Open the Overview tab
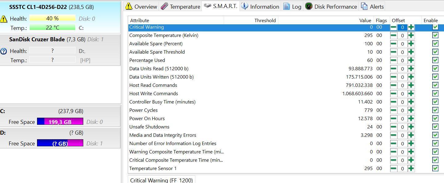The width and height of the screenshot is (444, 183). click(x=141, y=6)
